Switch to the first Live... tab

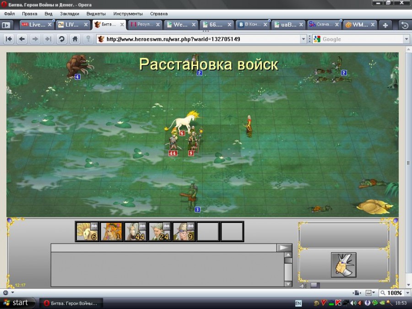(36, 25)
